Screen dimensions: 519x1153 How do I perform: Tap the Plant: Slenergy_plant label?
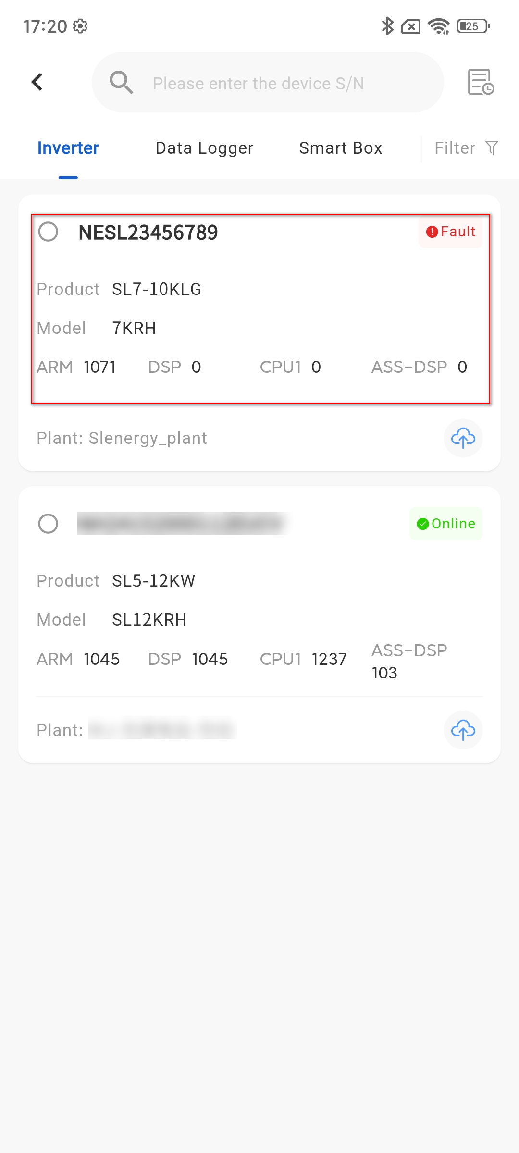click(x=122, y=438)
